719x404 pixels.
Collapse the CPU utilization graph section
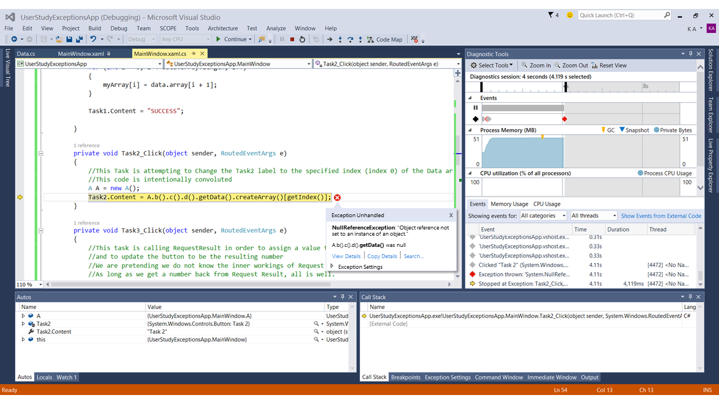[471, 173]
